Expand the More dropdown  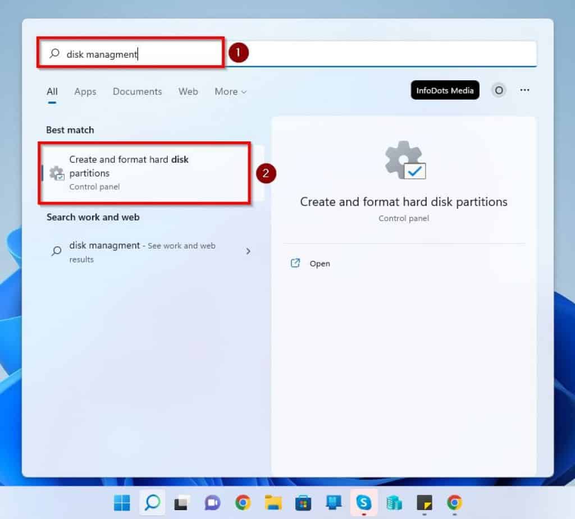pos(230,91)
